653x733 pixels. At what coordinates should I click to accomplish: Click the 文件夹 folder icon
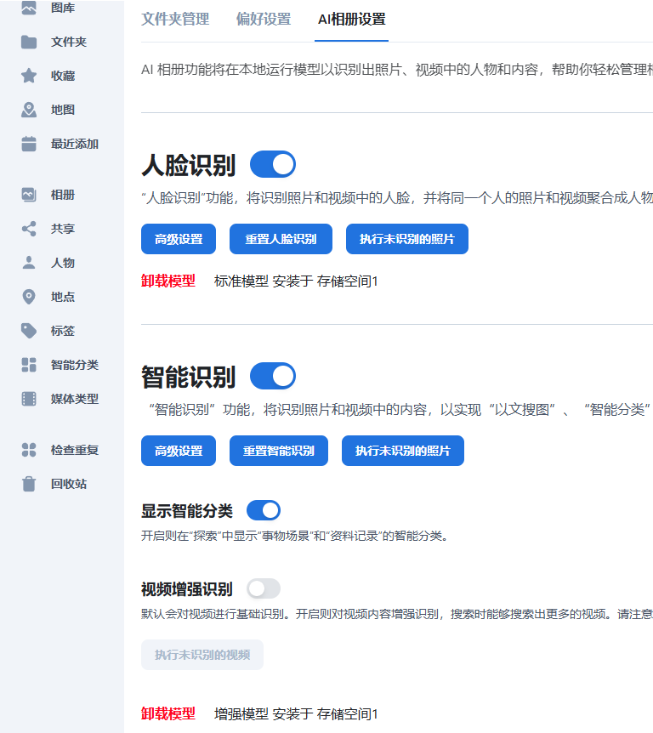(29, 42)
